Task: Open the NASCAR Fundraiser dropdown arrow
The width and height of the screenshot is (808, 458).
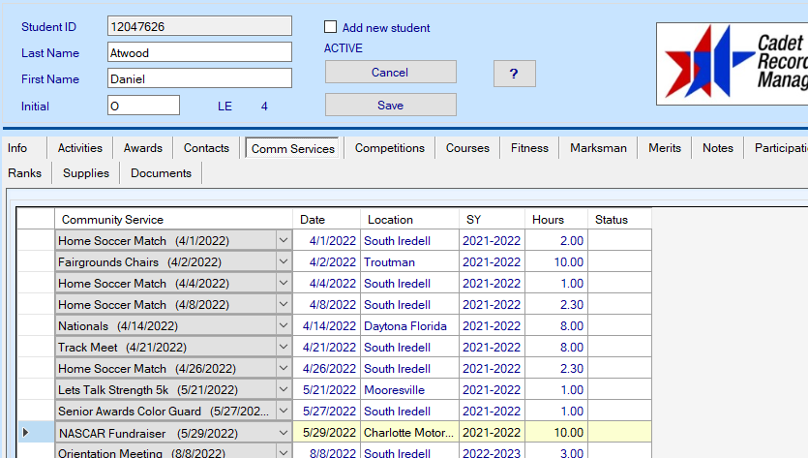Action: tap(283, 433)
